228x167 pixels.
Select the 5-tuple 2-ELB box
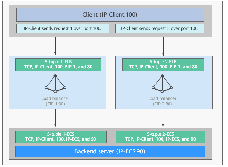pos(163,65)
